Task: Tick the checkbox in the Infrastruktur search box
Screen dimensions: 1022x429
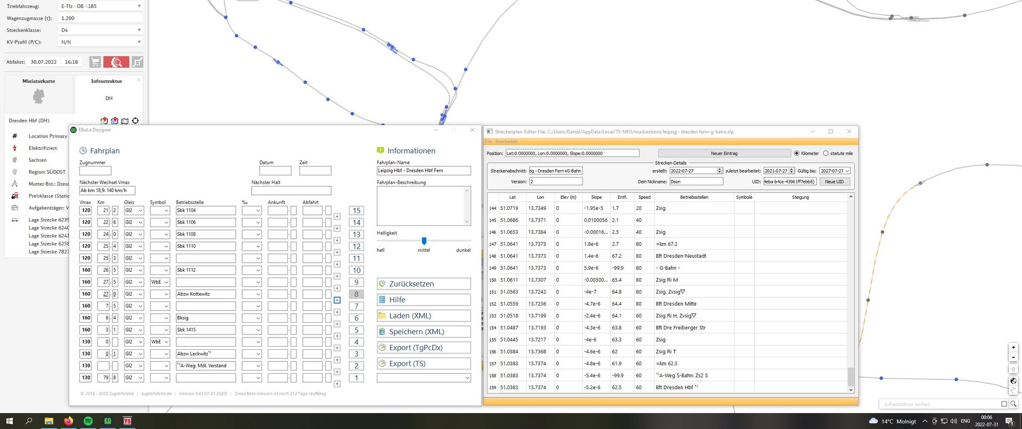Action: point(1004,404)
